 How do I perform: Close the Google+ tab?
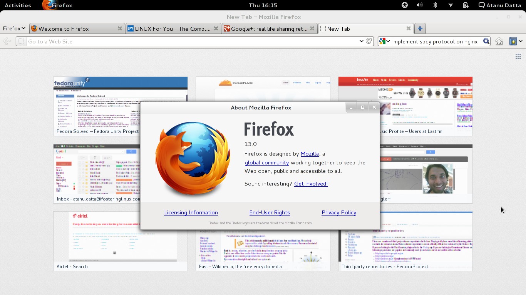(312, 28)
